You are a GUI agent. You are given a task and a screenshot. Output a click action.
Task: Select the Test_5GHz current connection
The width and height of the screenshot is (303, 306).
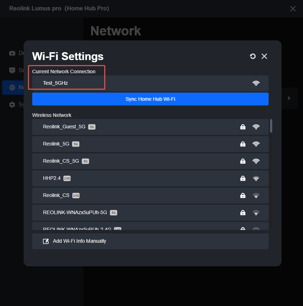[150, 83]
